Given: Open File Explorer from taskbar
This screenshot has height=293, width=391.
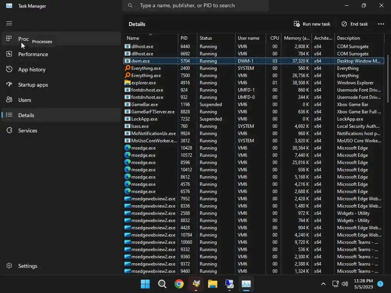Looking at the screenshot, I should pos(213,284).
